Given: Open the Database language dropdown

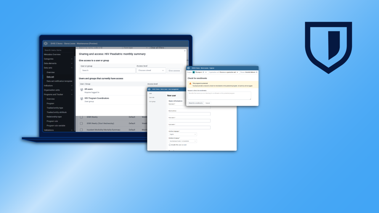Looking at the screenshot, I should click(183, 141).
